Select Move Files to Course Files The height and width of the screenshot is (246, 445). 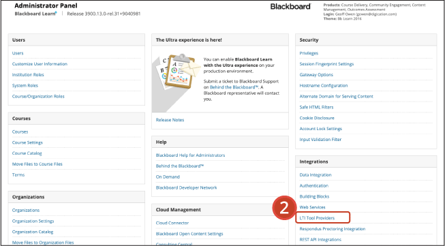37,164
